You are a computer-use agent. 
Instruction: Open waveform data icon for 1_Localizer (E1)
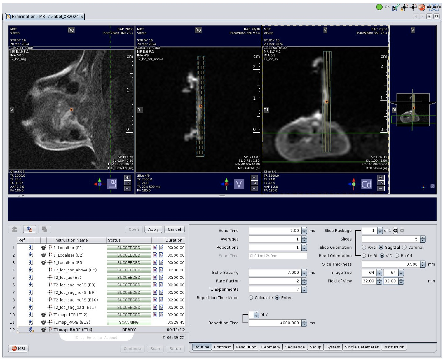155,248
